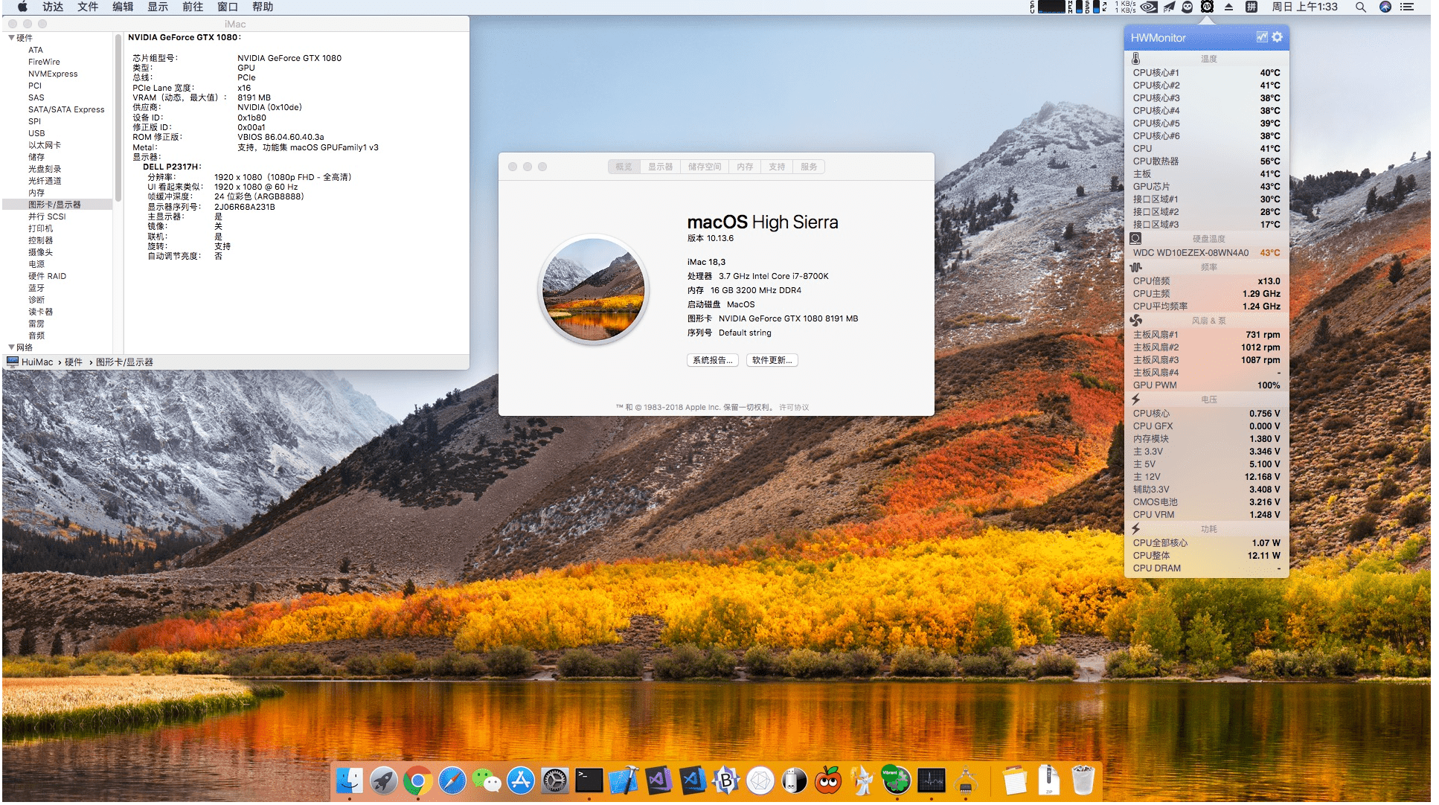Open Terminal from the Dock
Screen dimensions: 1439x805
pos(589,780)
